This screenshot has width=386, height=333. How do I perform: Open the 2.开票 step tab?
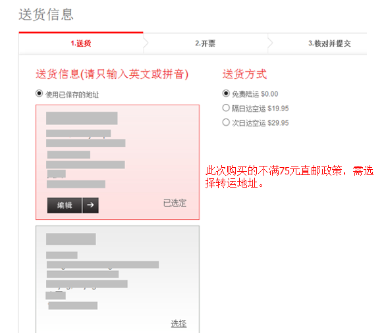(206, 43)
